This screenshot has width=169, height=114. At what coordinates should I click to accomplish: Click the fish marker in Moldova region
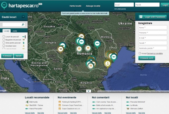tap(97, 44)
